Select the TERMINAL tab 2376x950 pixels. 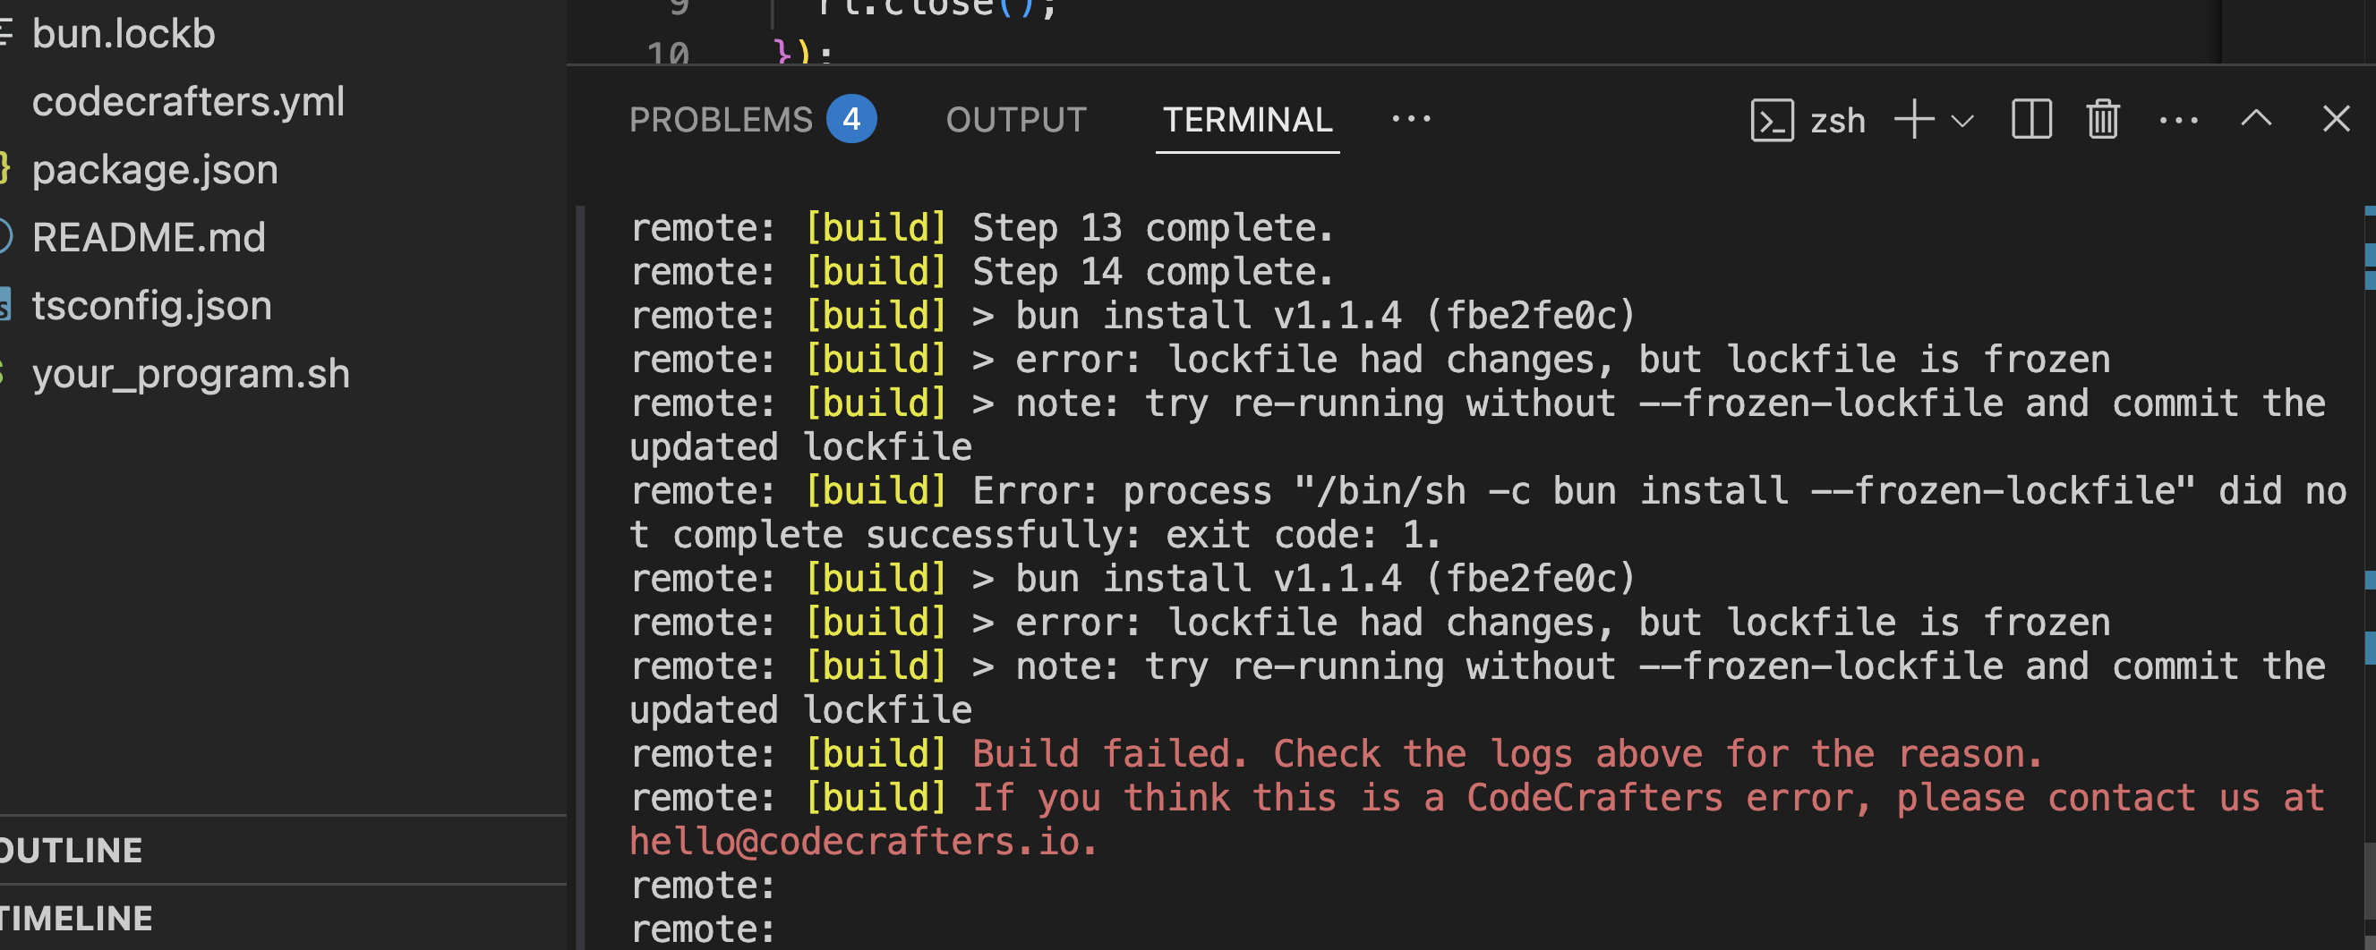coord(1247,120)
